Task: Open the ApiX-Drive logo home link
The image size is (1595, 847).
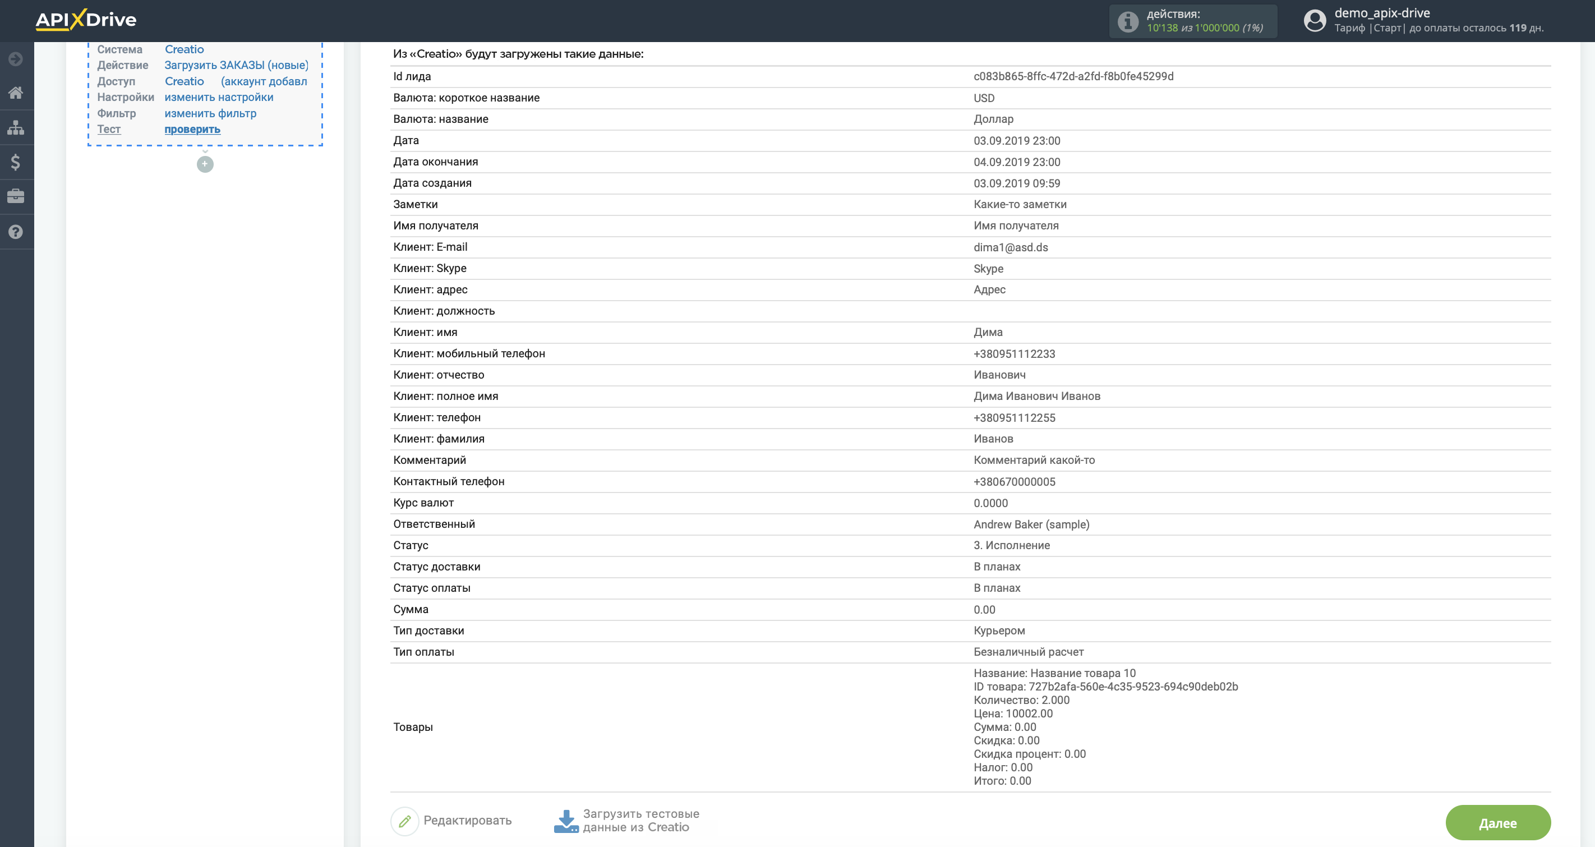Action: coord(85,20)
